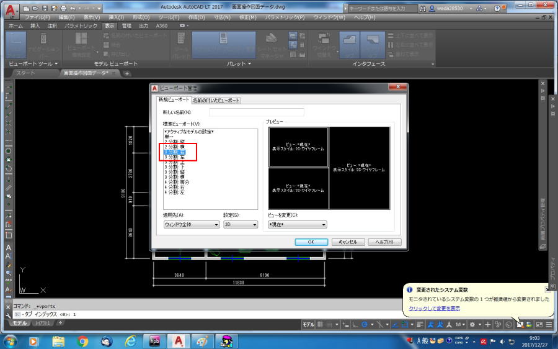
Task: Click the 新しい名前 input field
Action: [x=257, y=112]
